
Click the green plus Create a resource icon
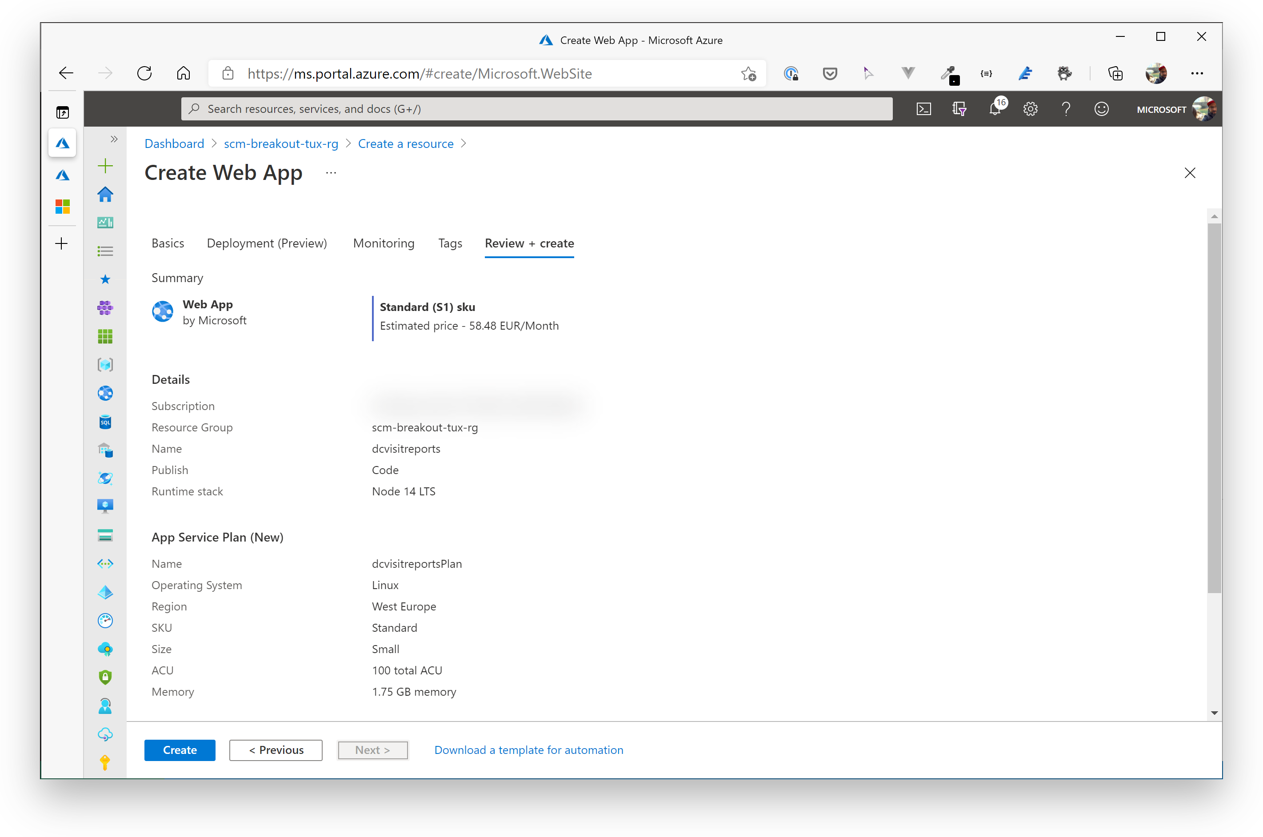pyautogui.click(x=105, y=166)
